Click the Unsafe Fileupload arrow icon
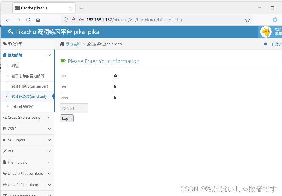 point(5,185)
